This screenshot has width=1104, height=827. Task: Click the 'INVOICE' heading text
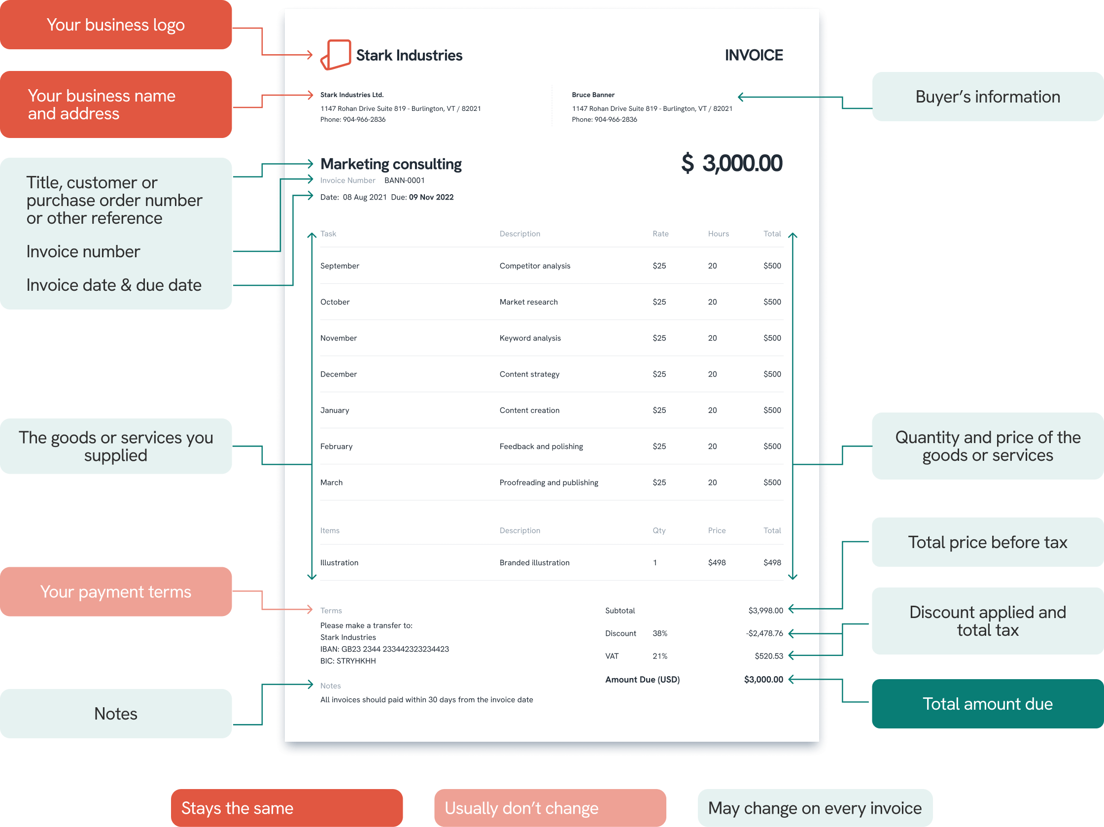754,55
